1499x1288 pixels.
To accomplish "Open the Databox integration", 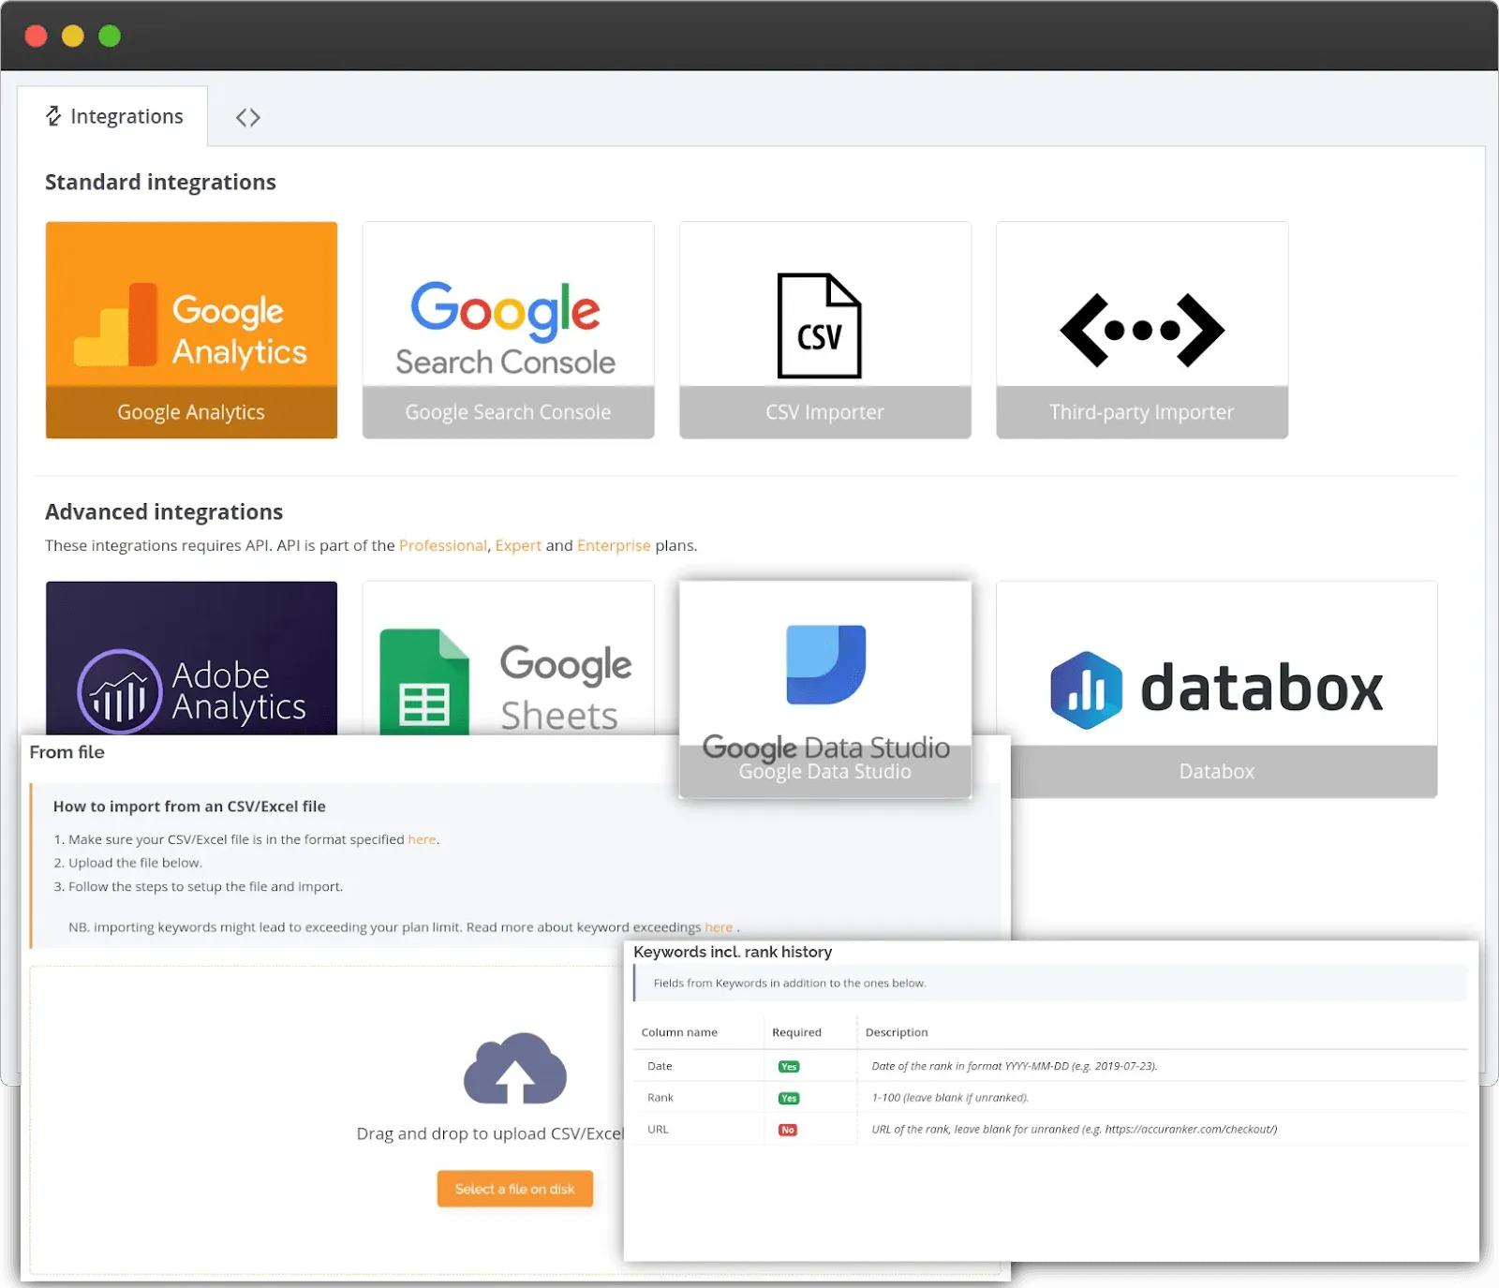I will (1216, 688).
